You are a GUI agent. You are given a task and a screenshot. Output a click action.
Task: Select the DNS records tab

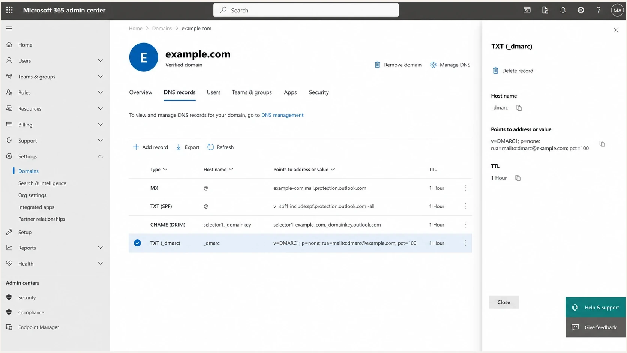pos(180,92)
